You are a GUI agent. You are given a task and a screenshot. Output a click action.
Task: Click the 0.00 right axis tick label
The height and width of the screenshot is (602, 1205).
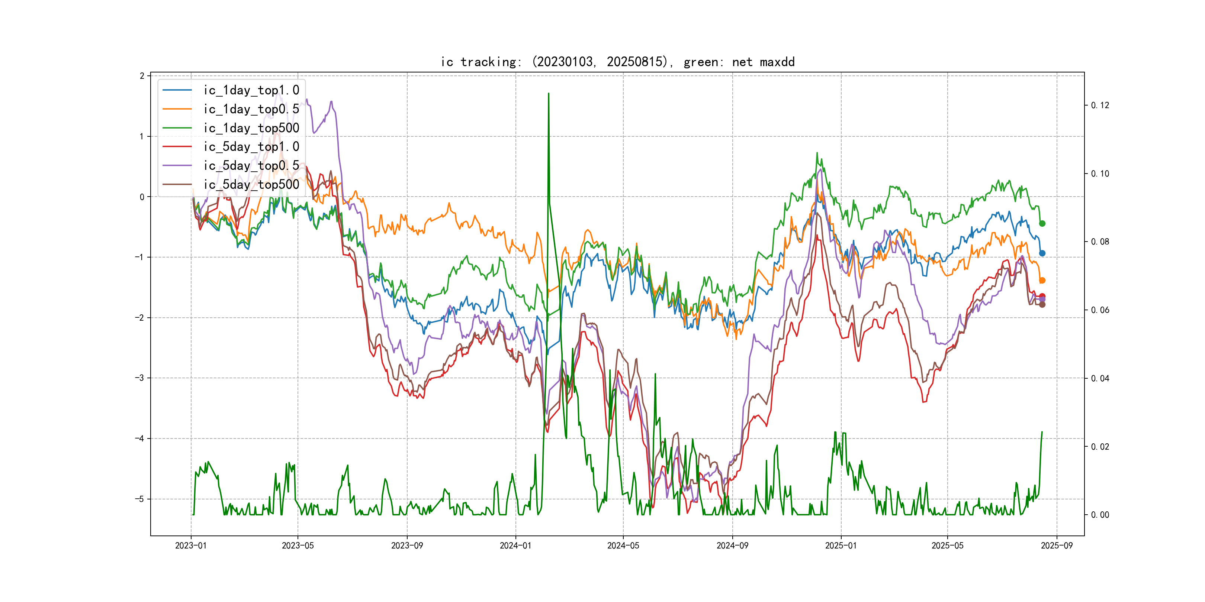click(x=1100, y=515)
